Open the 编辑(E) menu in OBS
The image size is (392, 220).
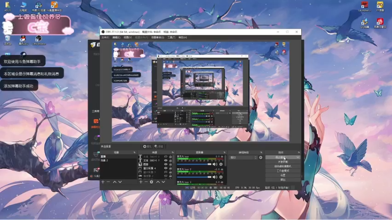pos(116,38)
